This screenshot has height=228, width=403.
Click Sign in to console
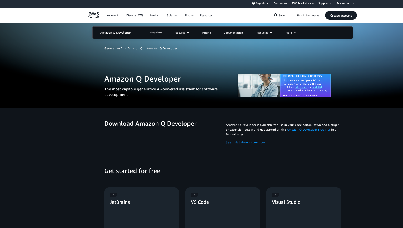[307, 15]
